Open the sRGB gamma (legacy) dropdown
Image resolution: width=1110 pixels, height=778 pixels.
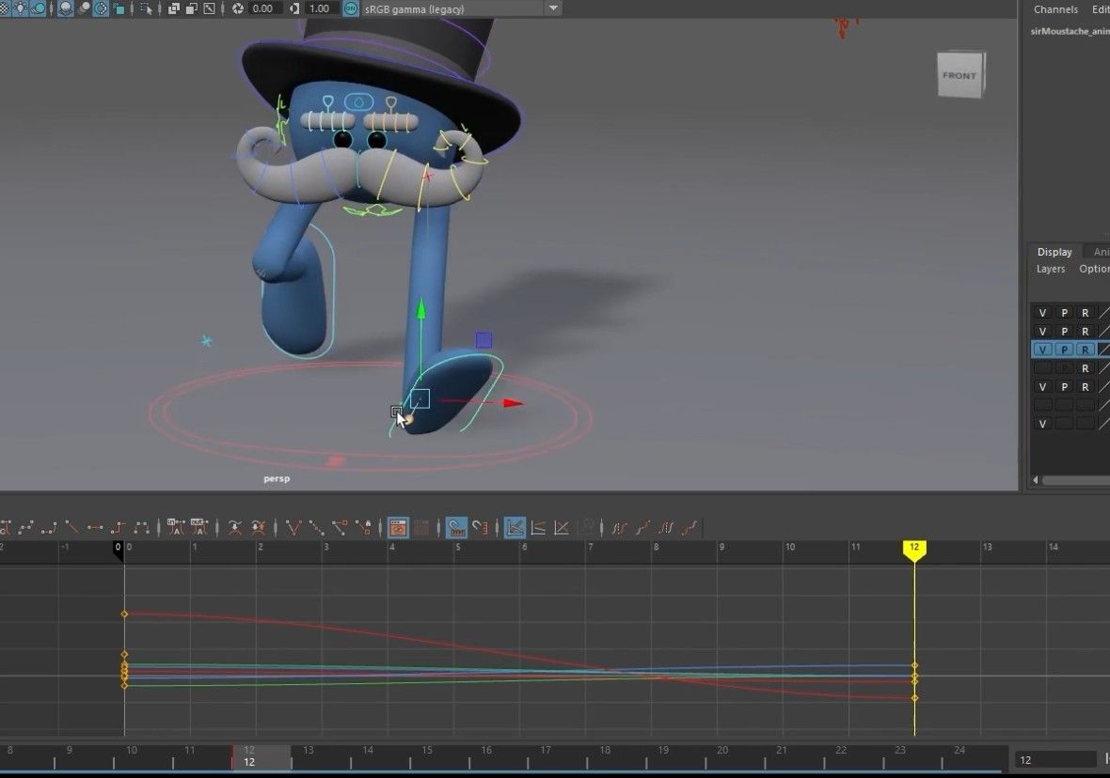coord(462,8)
